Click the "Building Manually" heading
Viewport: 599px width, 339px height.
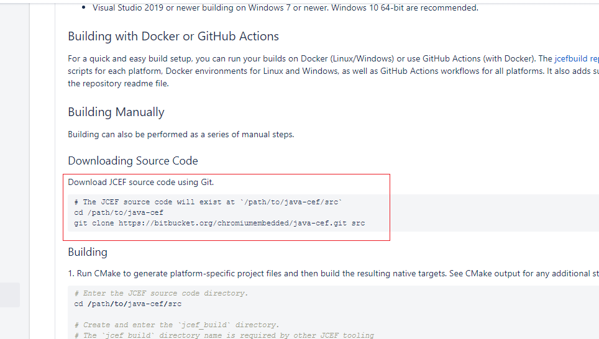click(116, 112)
